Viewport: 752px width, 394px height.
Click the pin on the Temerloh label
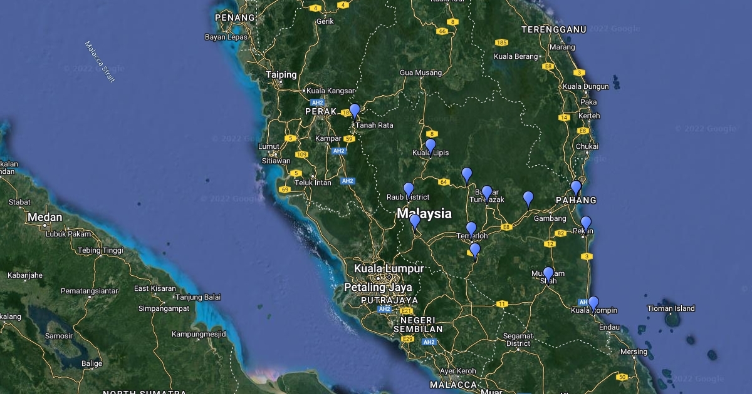coord(471,230)
